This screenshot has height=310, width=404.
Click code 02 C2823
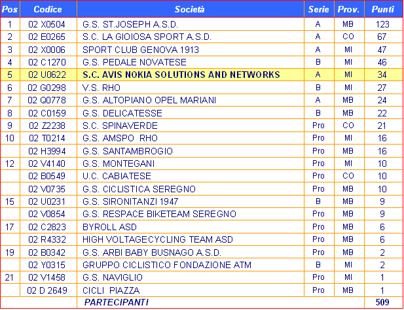tap(47, 227)
